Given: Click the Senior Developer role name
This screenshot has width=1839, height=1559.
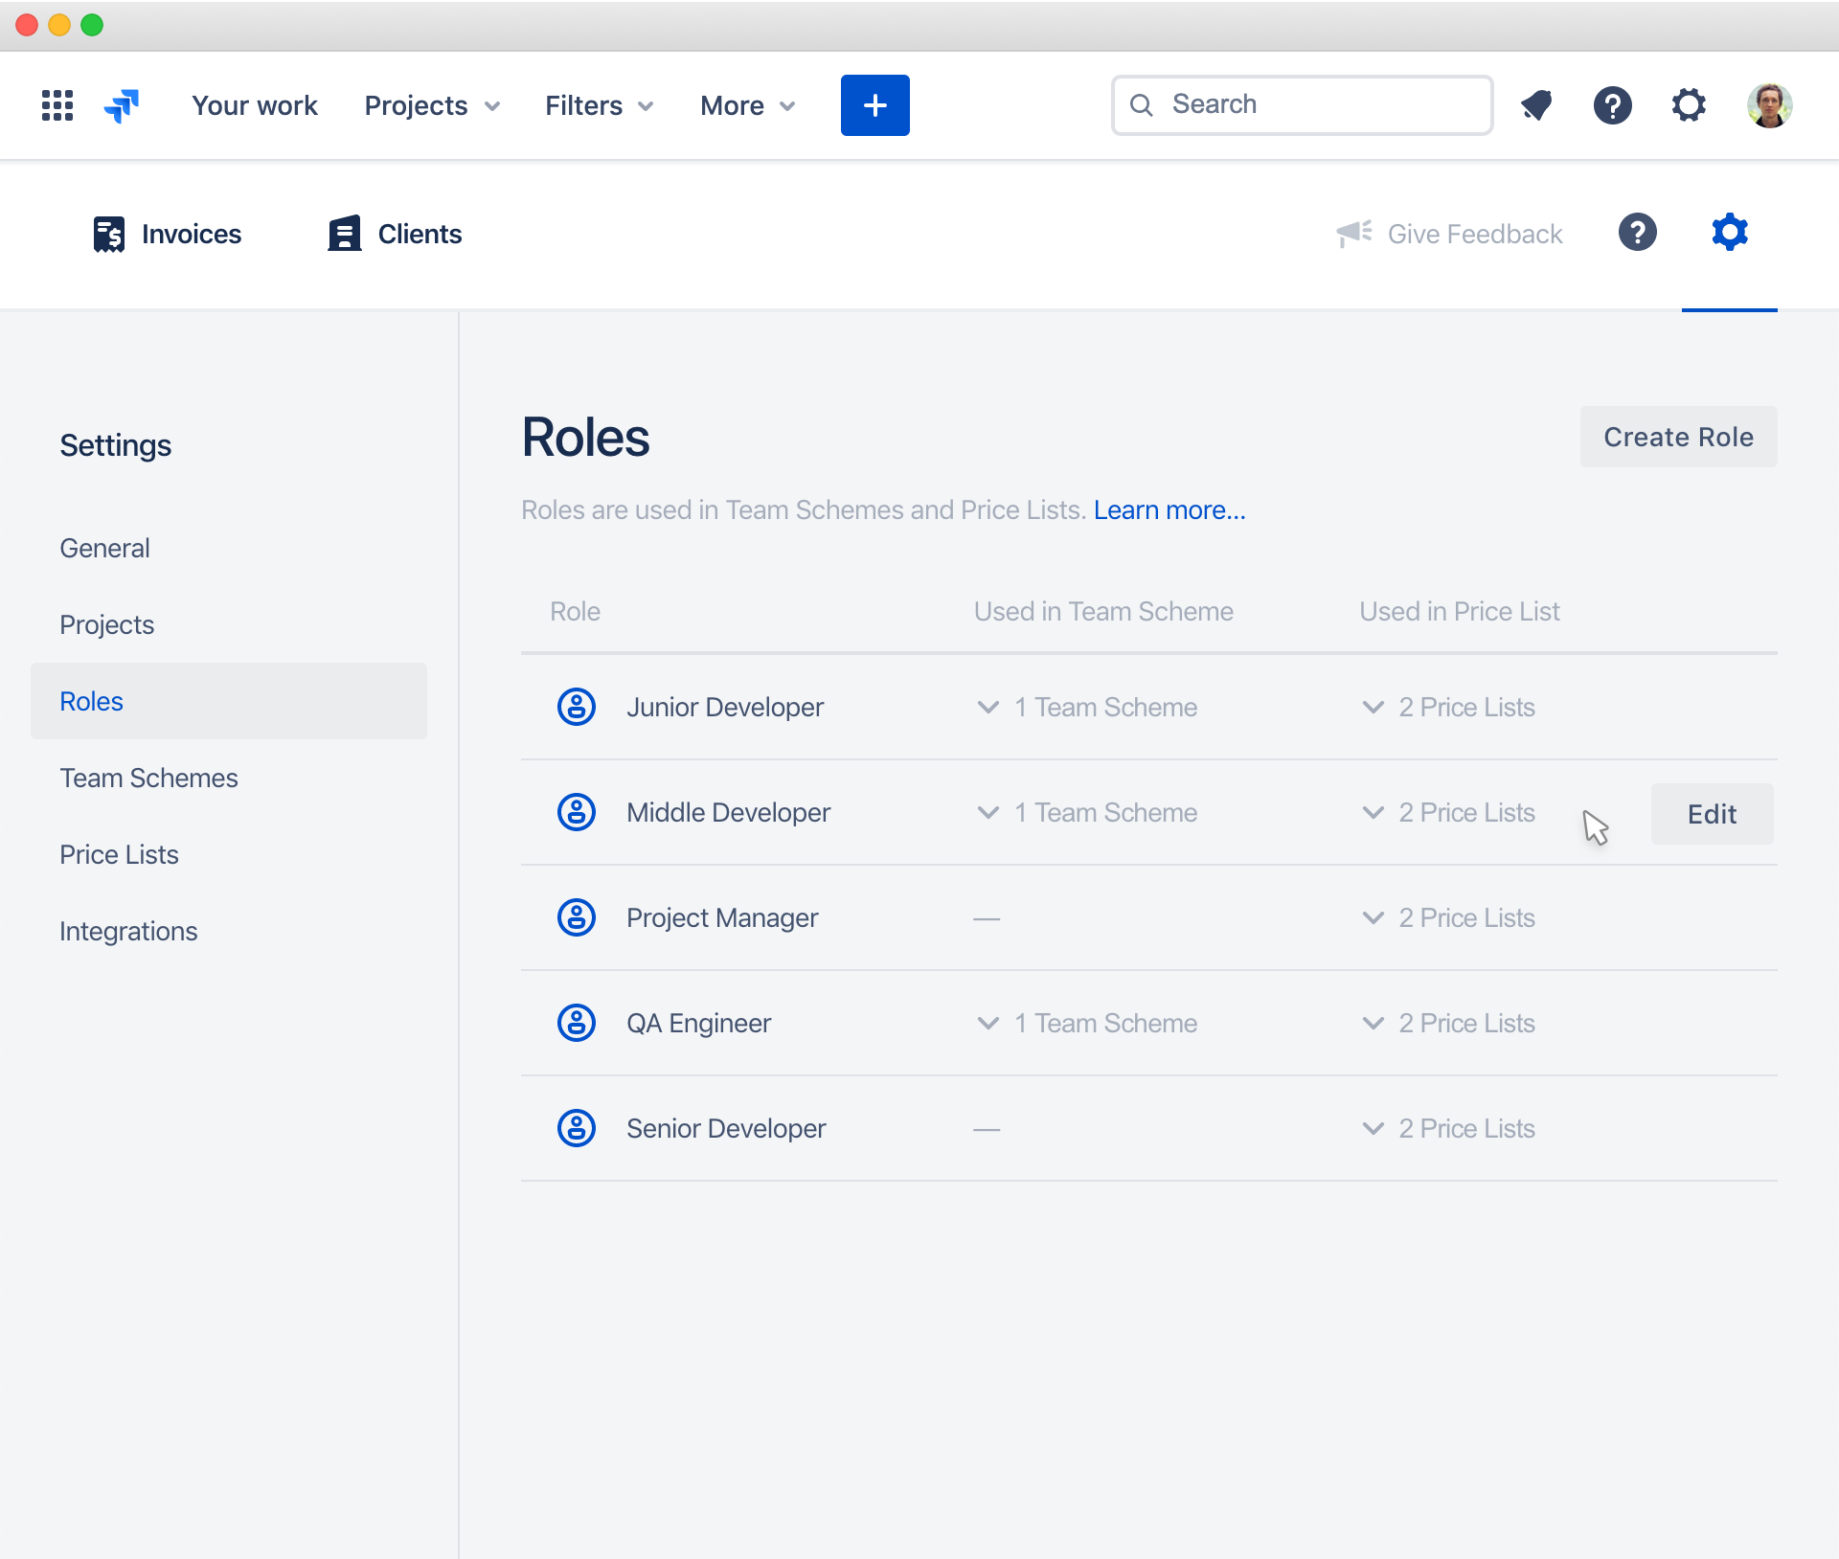Looking at the screenshot, I should [726, 1128].
